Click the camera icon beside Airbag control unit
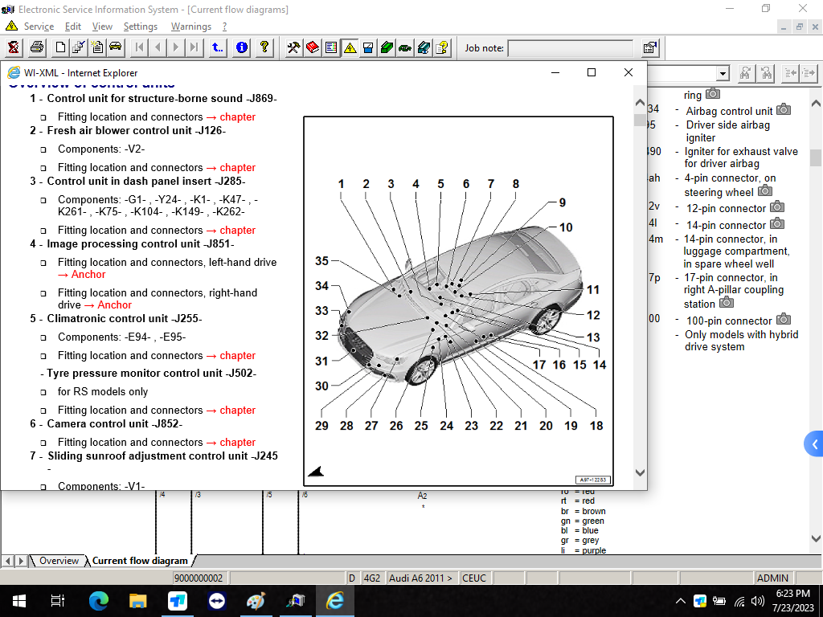823x617 pixels. click(x=784, y=110)
